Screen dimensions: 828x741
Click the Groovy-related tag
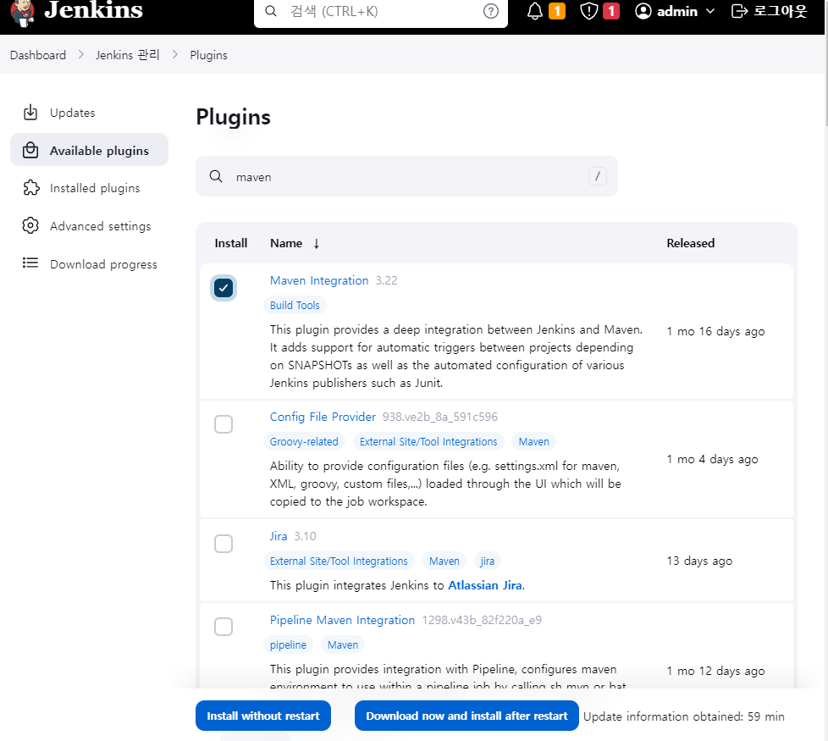tap(304, 441)
